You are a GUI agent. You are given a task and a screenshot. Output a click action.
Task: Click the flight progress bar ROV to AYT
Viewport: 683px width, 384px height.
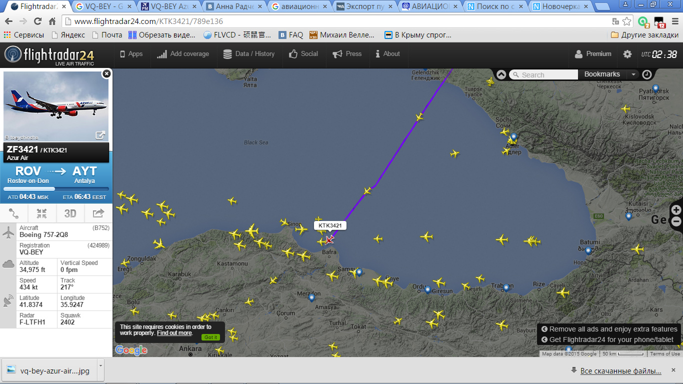click(x=56, y=189)
